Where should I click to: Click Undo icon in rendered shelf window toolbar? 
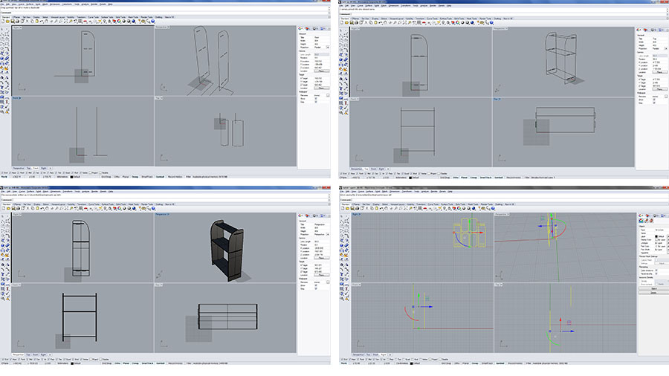click(42, 209)
